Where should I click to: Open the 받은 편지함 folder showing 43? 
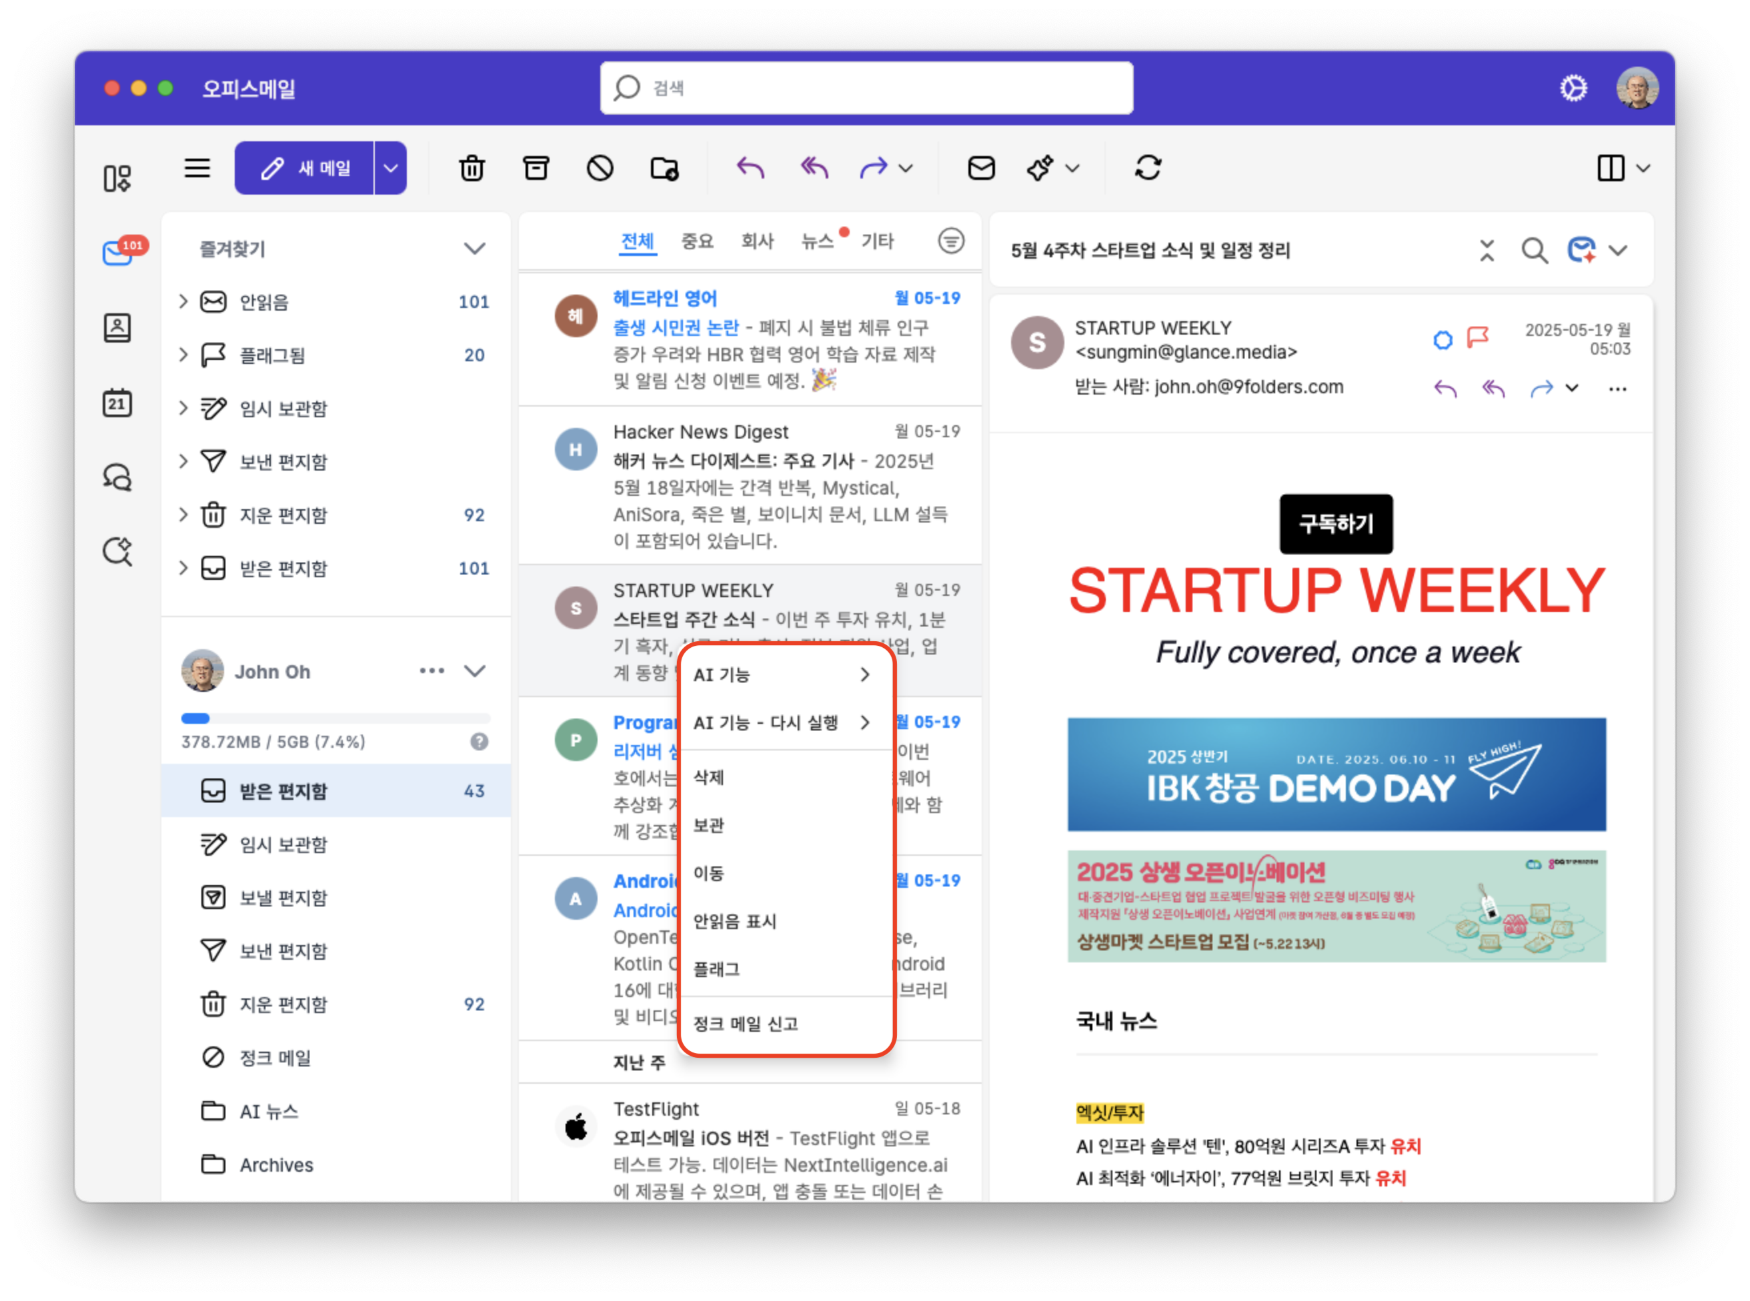[x=336, y=790]
